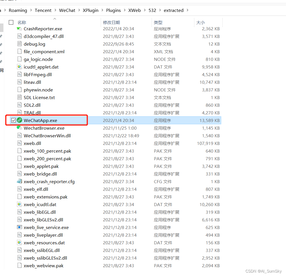Image resolution: width=286 pixels, height=276 pixels.
Task: Go to XPlugin folder in breadcrumb
Action: 91,10
